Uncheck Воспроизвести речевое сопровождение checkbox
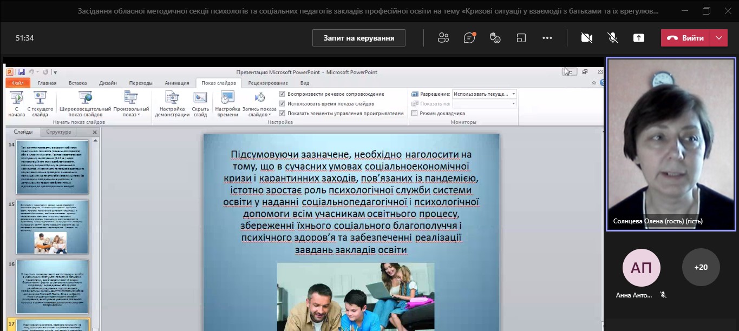The image size is (739, 331). click(x=282, y=94)
